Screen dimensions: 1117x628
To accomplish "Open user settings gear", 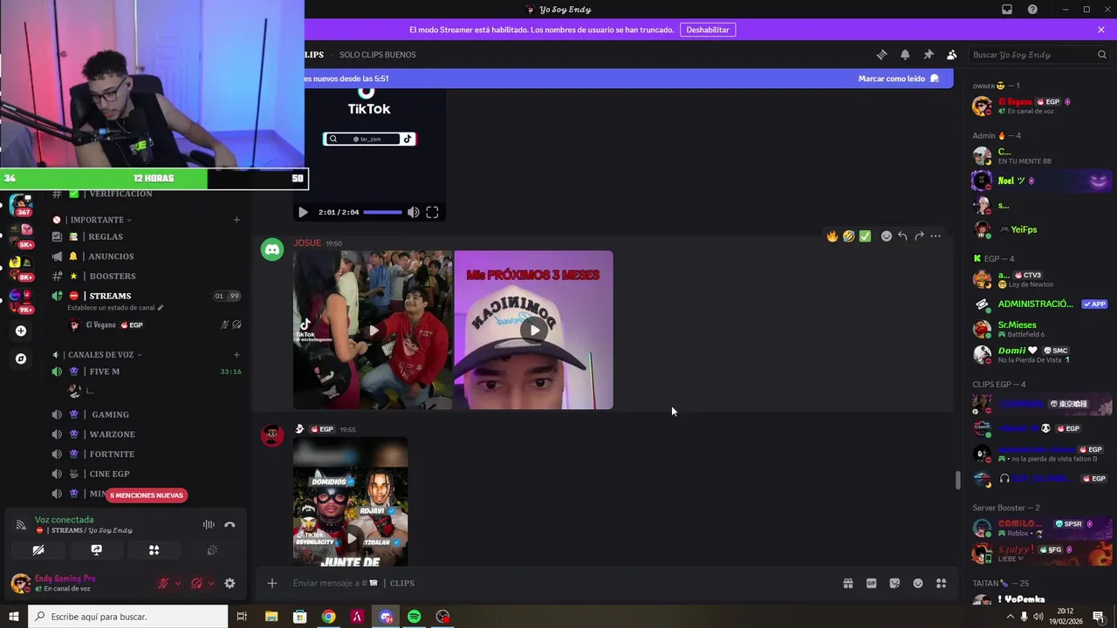I will click(x=230, y=584).
